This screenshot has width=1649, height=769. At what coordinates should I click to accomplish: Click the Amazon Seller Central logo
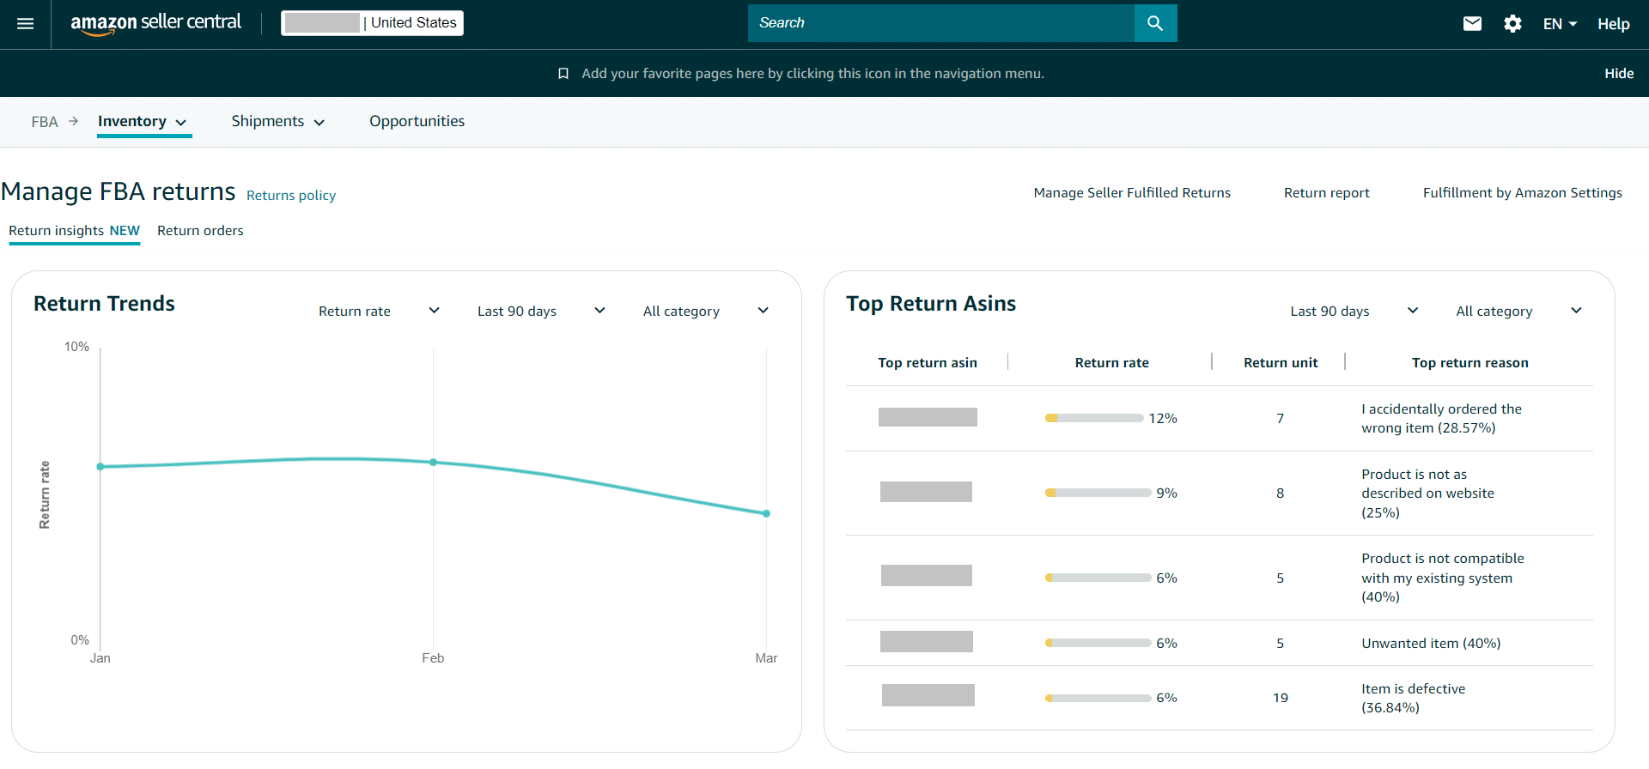click(x=155, y=23)
